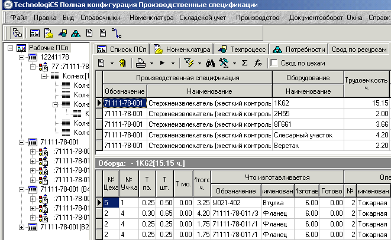Expand the 71111-78-001(В2 tree node
Viewport: 391px width, 240px height.
coord(22,227)
